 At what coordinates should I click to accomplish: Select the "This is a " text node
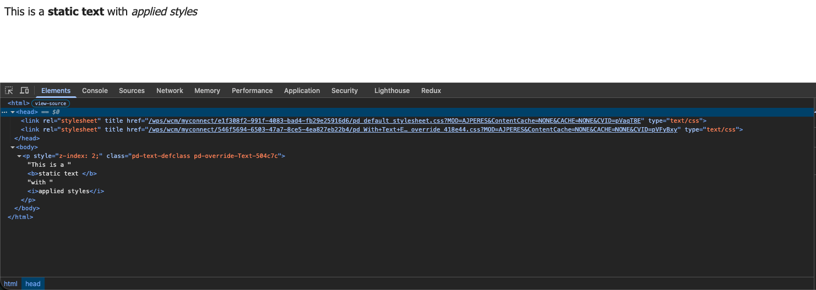point(50,165)
